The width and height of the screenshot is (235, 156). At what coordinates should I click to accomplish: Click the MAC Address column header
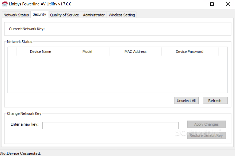click(x=136, y=52)
